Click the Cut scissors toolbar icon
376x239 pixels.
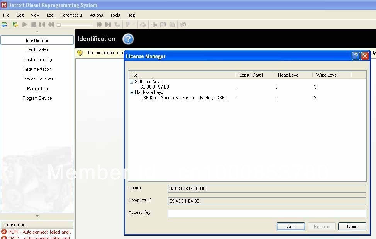tap(154, 24)
